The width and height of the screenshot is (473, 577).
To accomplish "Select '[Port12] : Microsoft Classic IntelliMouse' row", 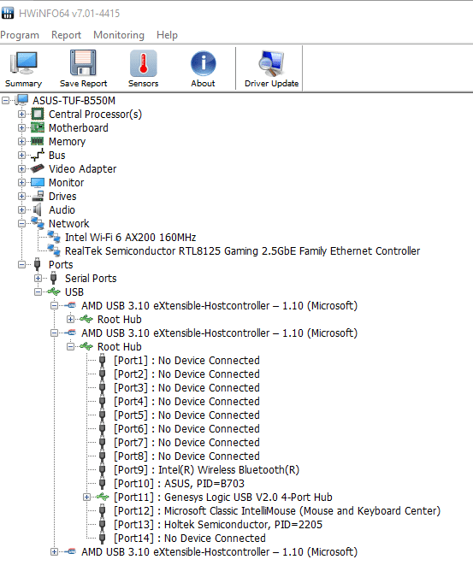I will tap(277, 511).
